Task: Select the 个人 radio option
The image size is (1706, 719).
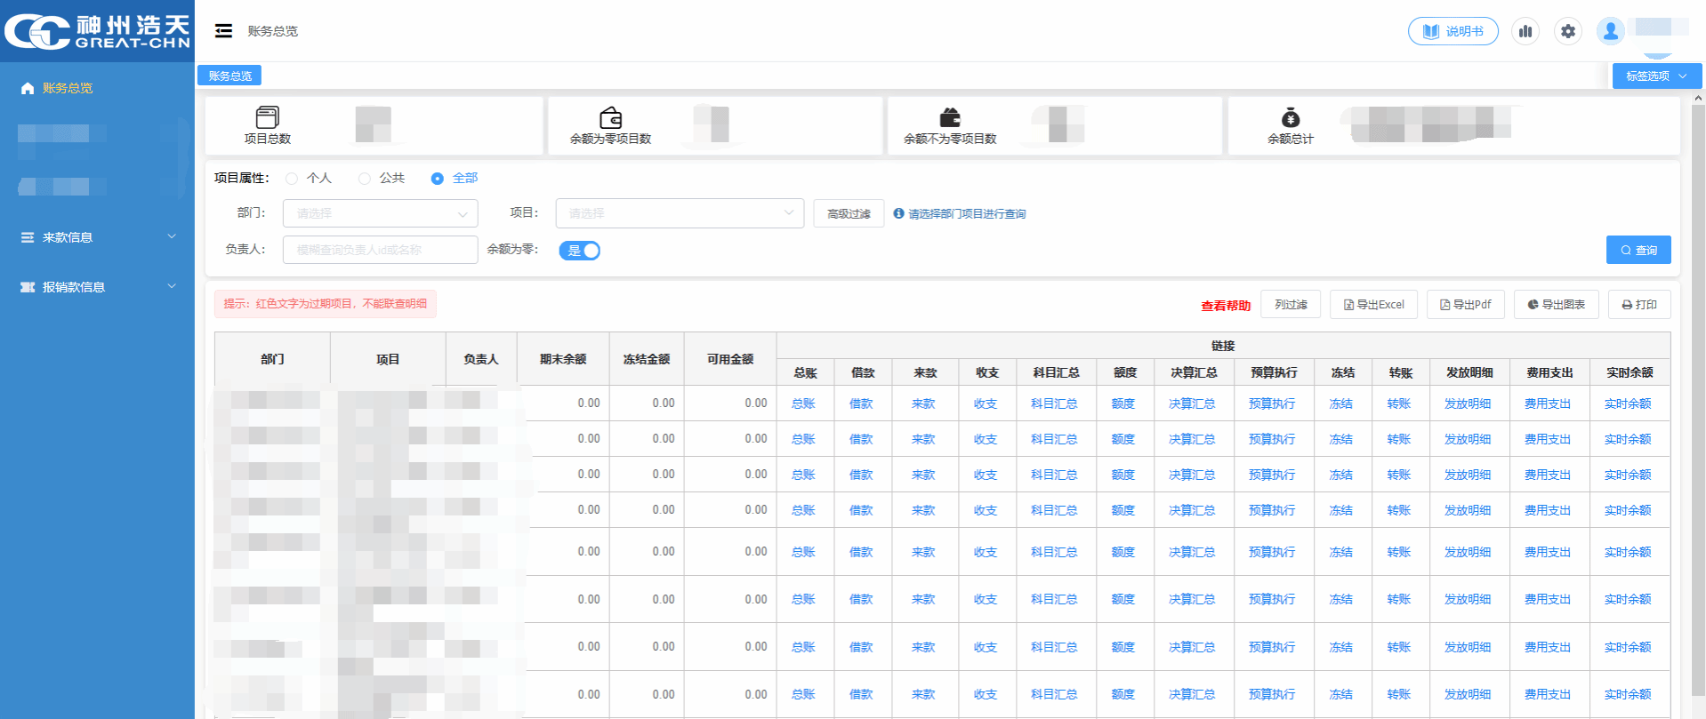Action: [309, 178]
